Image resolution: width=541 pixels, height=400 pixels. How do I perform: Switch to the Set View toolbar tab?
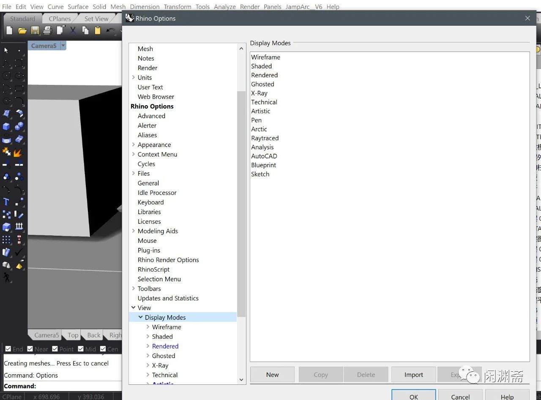(96, 19)
